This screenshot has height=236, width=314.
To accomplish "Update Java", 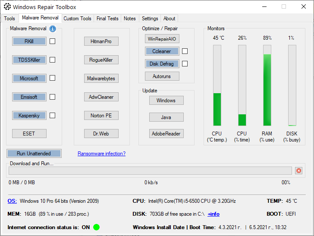I will (166, 117).
